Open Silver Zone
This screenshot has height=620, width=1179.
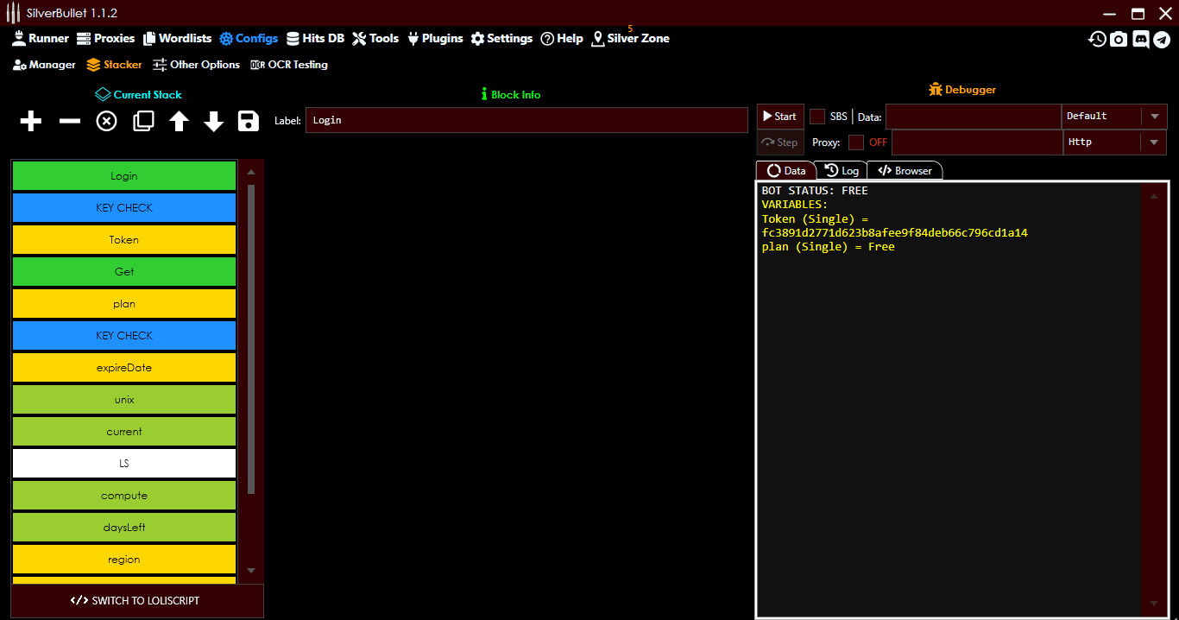coord(630,38)
